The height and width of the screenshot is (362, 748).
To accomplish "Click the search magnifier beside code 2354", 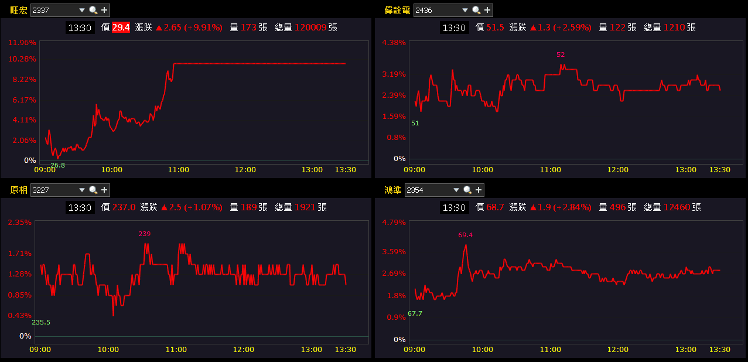I will [467, 190].
